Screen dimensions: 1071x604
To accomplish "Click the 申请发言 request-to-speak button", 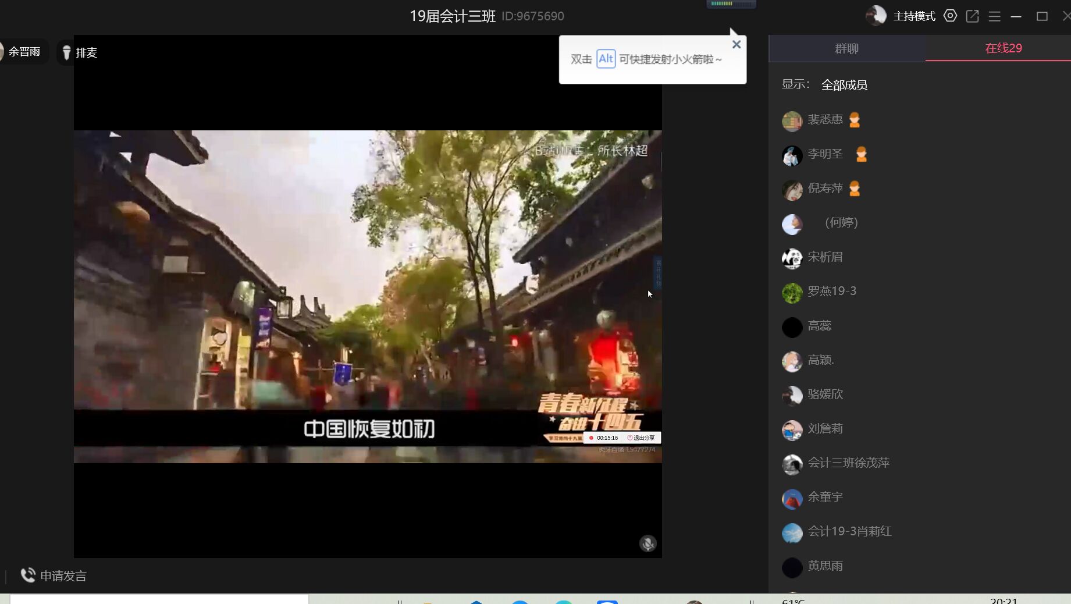I will pyautogui.click(x=54, y=575).
